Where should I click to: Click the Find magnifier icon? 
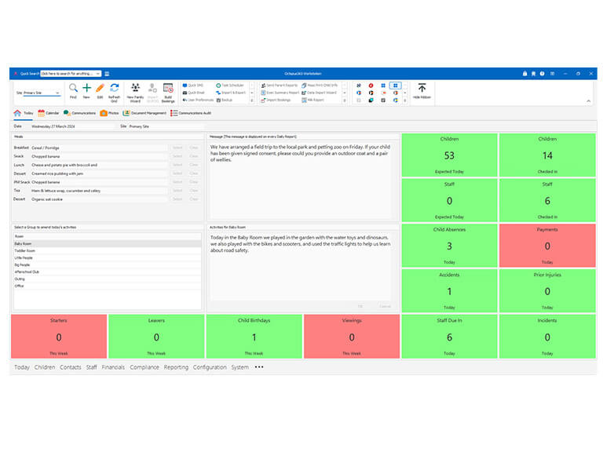(73, 88)
